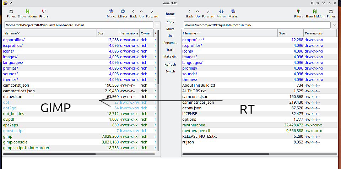Toggle Show hidden in right pane
Screen dimensions: 341x169
(x=315, y=13)
